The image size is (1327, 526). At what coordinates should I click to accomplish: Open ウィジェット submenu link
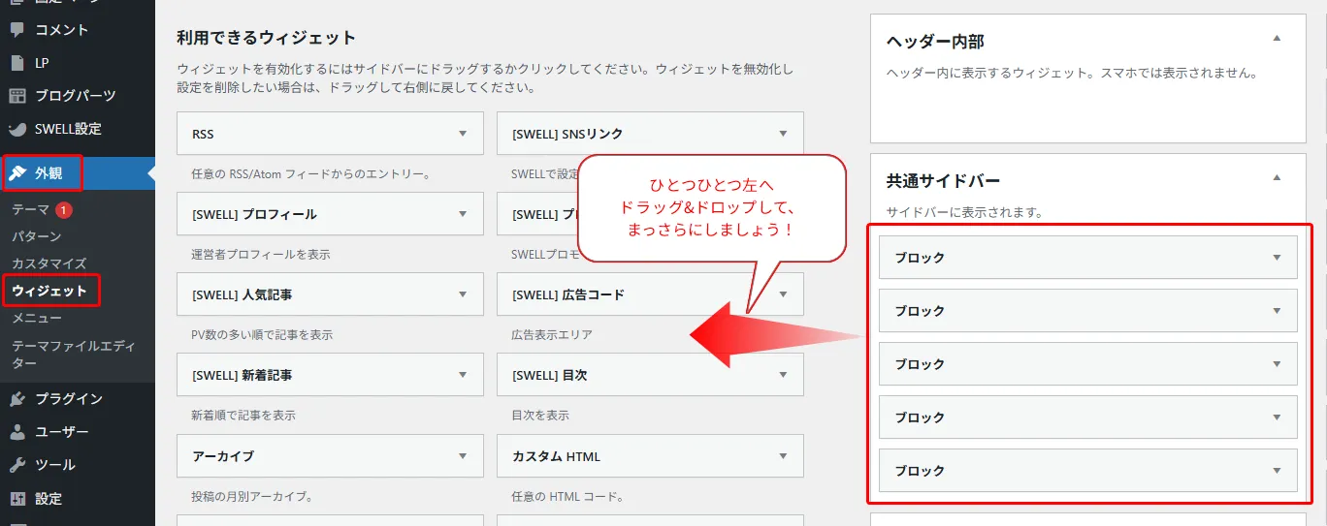[49, 291]
